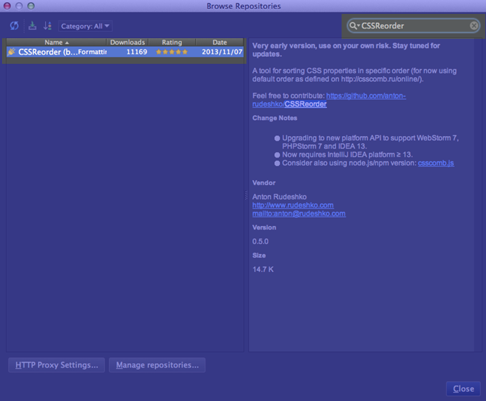This screenshot has height=401, width=486.
Task: Click the download and install plugin icon
Action: 32,26
